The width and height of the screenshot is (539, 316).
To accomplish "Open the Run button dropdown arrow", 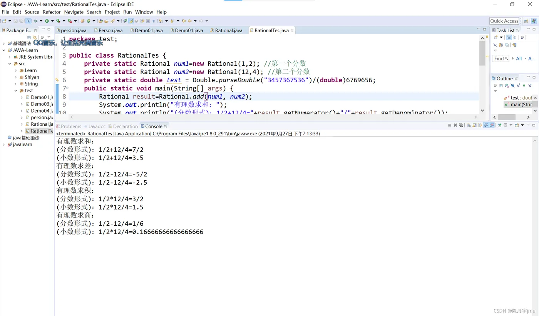I will pyautogui.click(x=52, y=21).
